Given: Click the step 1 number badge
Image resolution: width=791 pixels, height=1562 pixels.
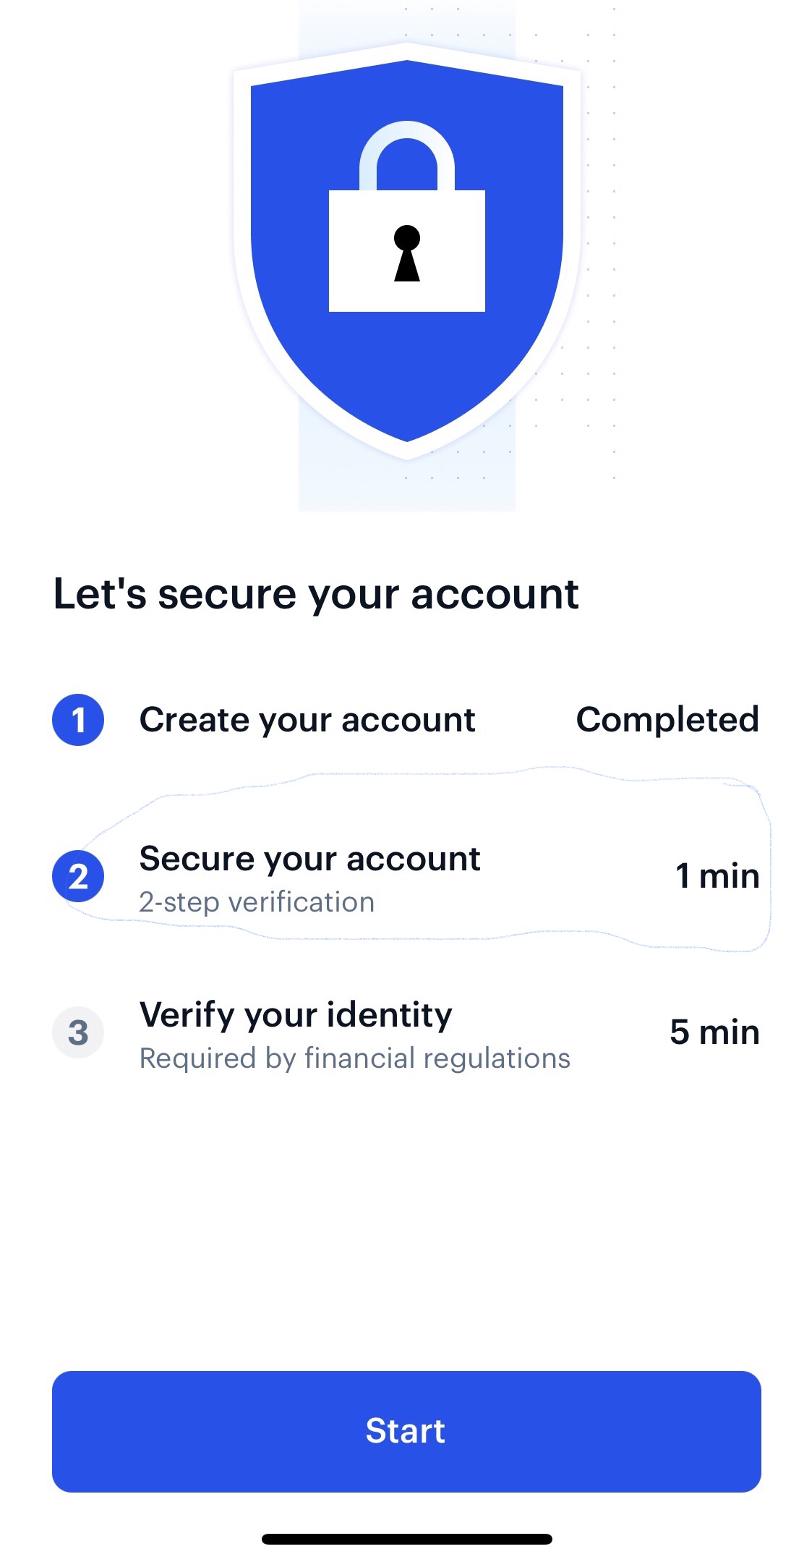Looking at the screenshot, I should click(78, 720).
